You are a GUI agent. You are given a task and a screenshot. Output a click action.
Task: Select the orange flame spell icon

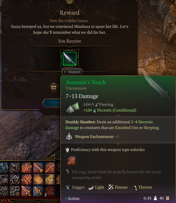pos(38,179)
